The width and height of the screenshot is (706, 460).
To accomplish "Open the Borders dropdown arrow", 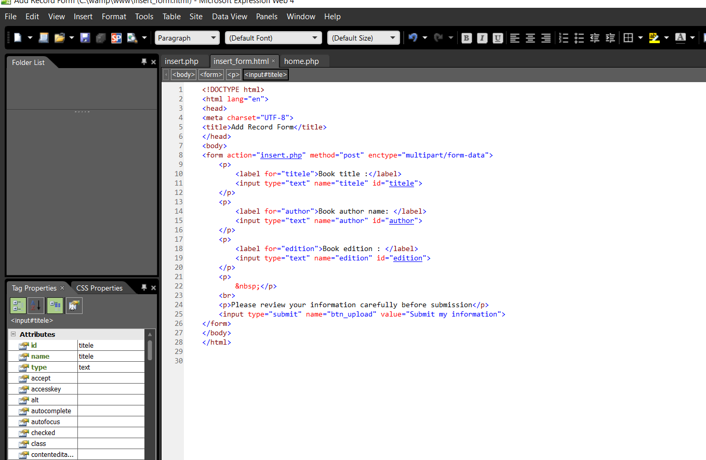I will coord(641,37).
